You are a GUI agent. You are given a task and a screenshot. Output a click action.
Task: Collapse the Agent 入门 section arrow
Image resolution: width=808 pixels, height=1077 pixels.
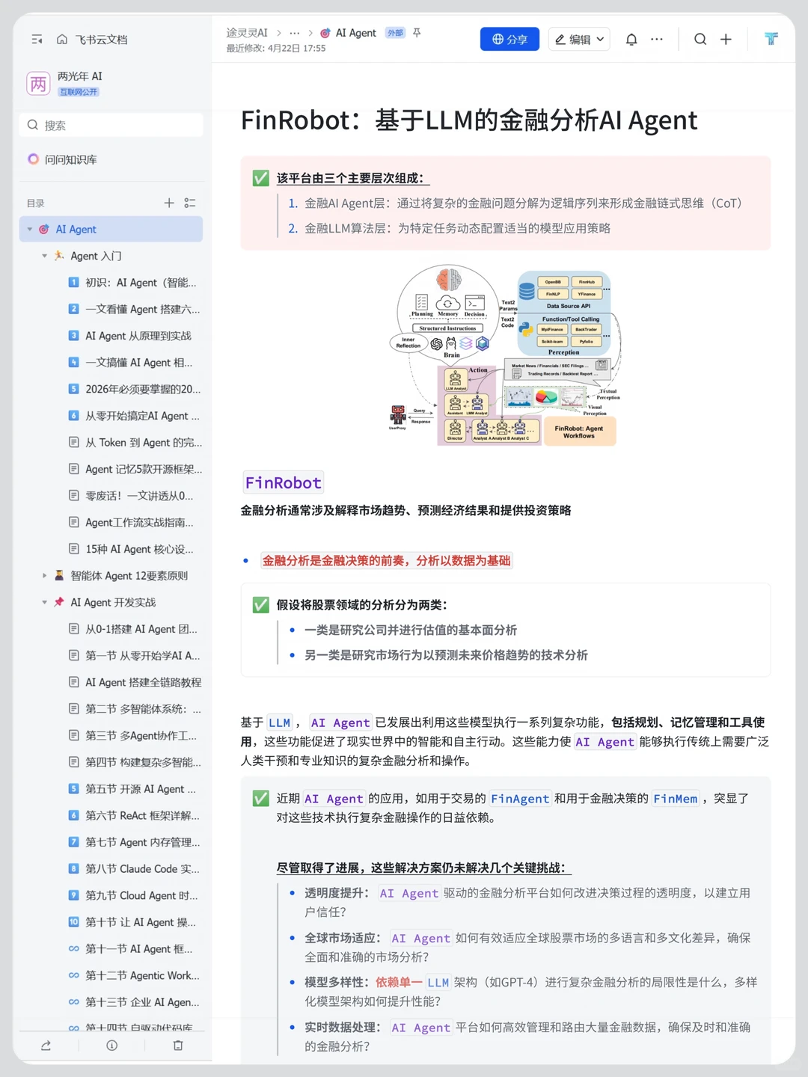[x=44, y=256]
